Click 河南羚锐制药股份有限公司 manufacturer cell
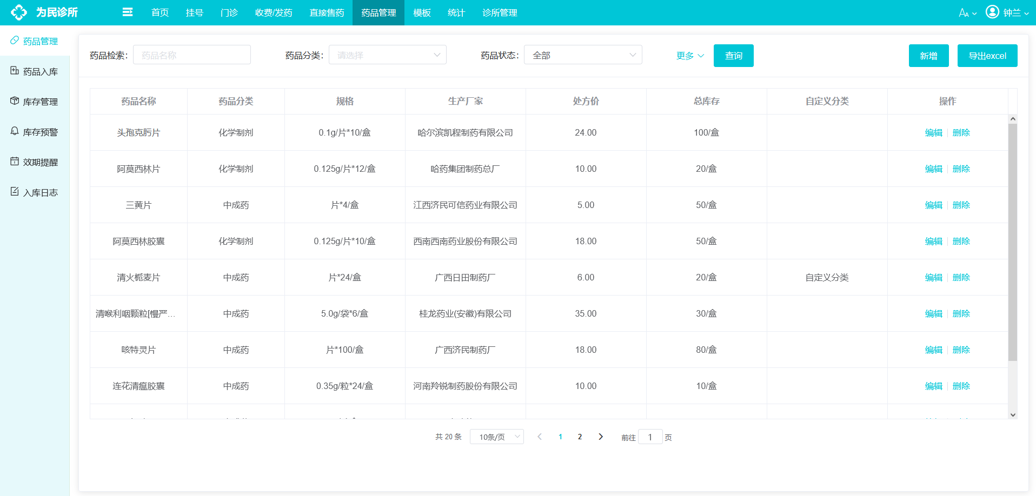The height and width of the screenshot is (496, 1036). [x=466, y=386]
